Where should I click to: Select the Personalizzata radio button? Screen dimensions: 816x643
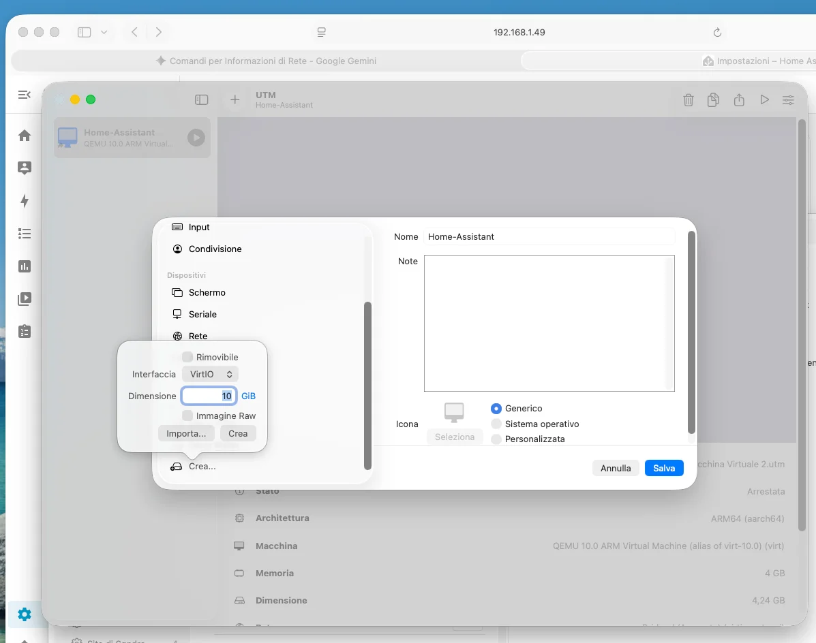point(496,439)
